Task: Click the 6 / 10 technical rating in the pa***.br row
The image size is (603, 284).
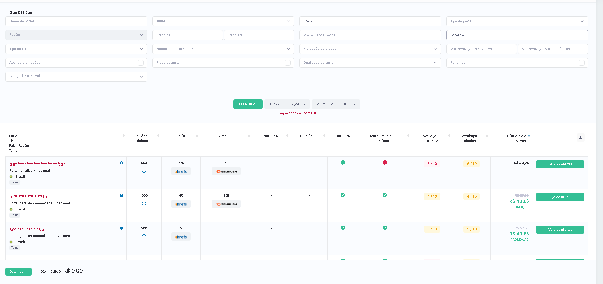Action: coord(472,164)
